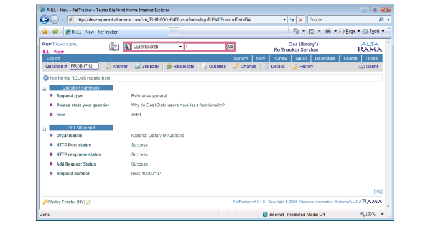Open the Quick menu
The image size is (423, 229).
tap(301, 58)
